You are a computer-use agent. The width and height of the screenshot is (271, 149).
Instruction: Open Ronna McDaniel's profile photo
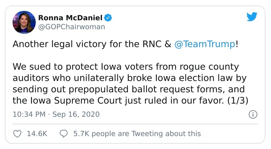(23, 22)
